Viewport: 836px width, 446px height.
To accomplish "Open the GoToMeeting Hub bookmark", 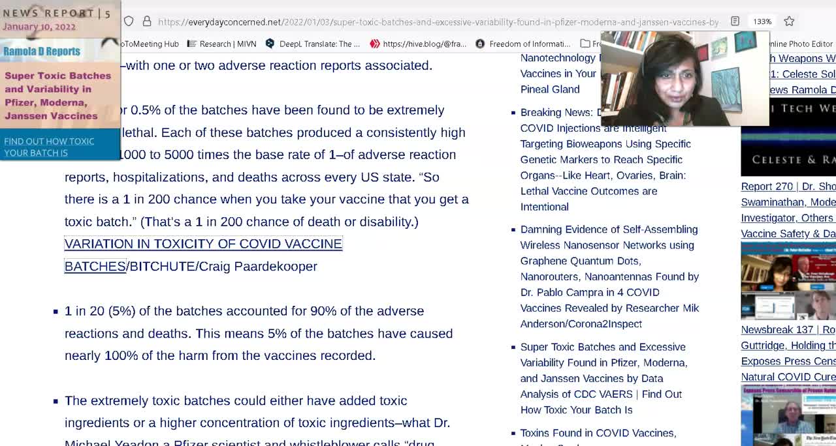I will tap(150, 44).
